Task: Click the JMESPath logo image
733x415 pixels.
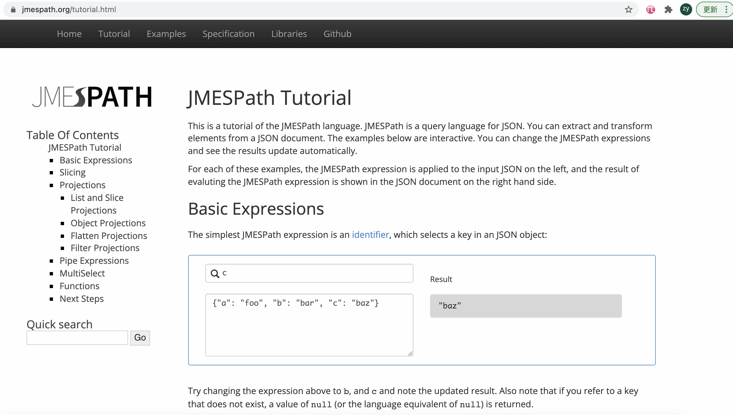Action: coord(92,97)
